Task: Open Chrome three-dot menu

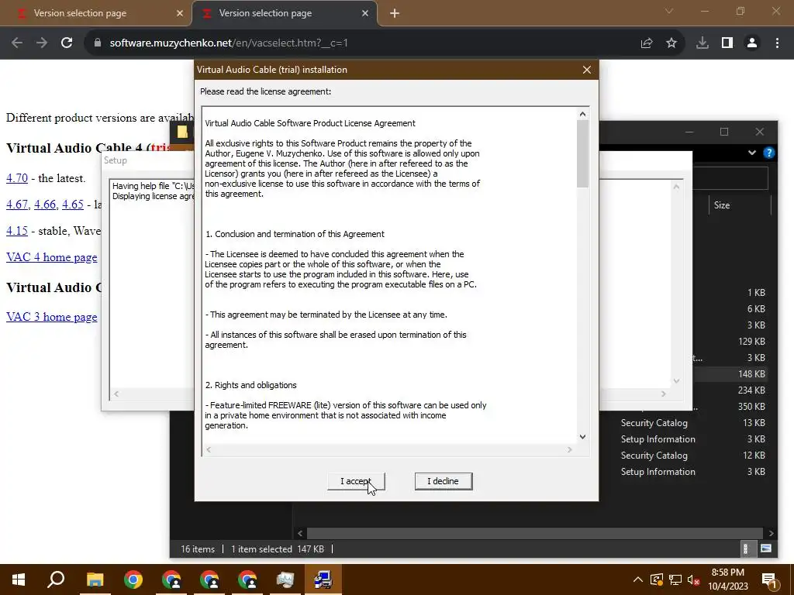Action: click(777, 43)
